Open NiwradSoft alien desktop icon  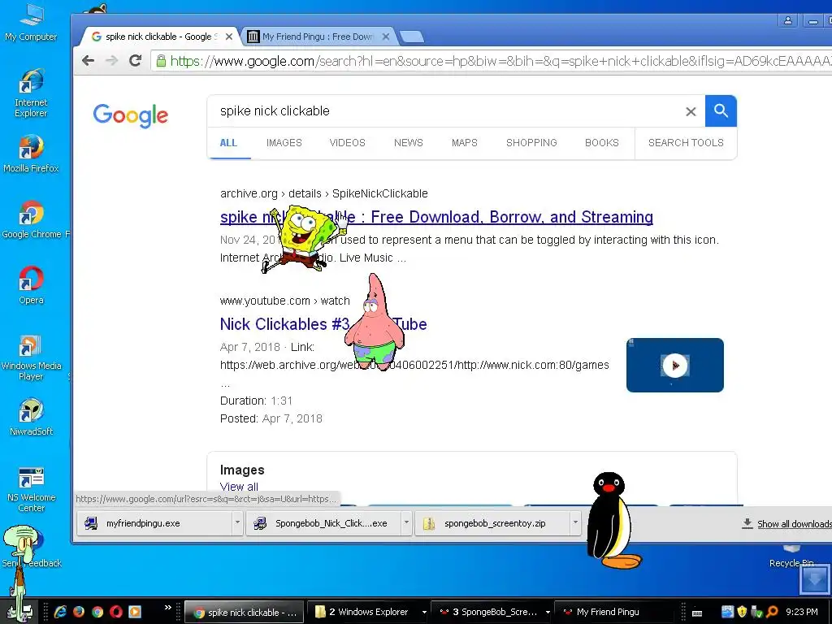click(x=31, y=417)
